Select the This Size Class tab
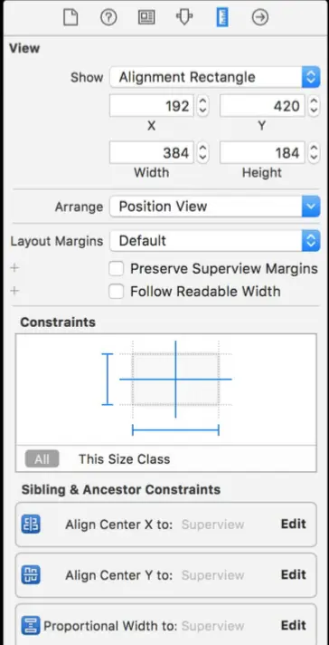Image resolution: width=329 pixels, height=645 pixels. pos(125,459)
